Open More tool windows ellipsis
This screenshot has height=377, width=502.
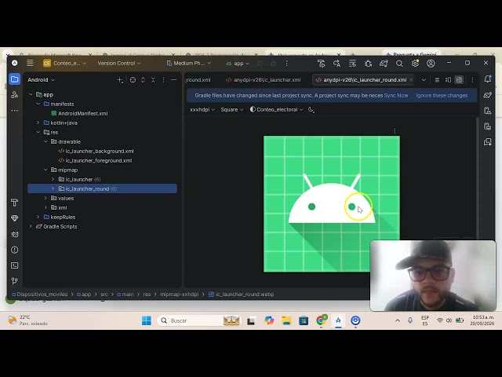coord(14,111)
